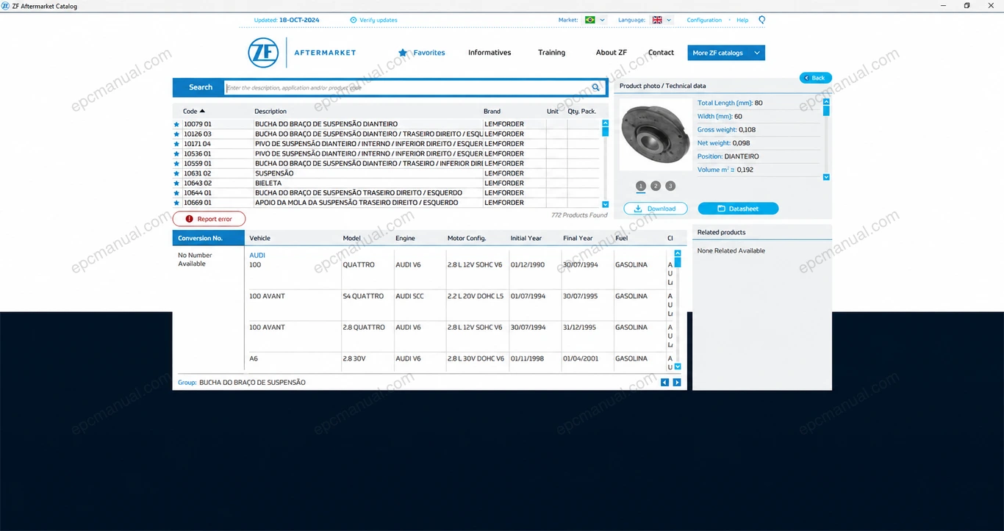Toggle favorite star for code 10631 02
Viewport: 1004px width, 531px height.
coord(176,173)
